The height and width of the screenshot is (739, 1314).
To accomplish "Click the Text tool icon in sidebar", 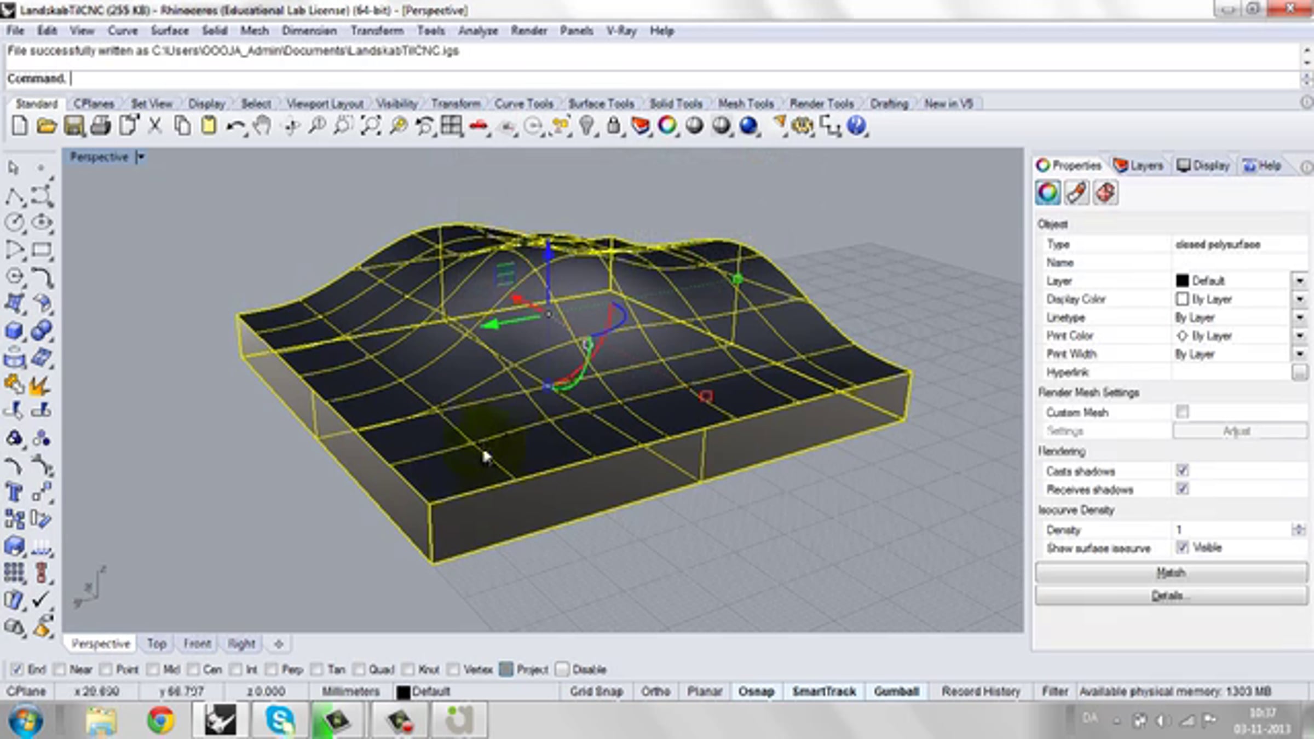I will (x=14, y=492).
